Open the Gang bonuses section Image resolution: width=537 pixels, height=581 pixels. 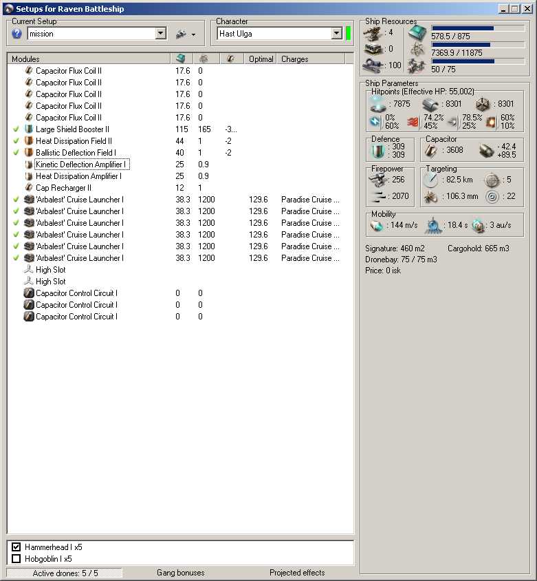(x=181, y=573)
